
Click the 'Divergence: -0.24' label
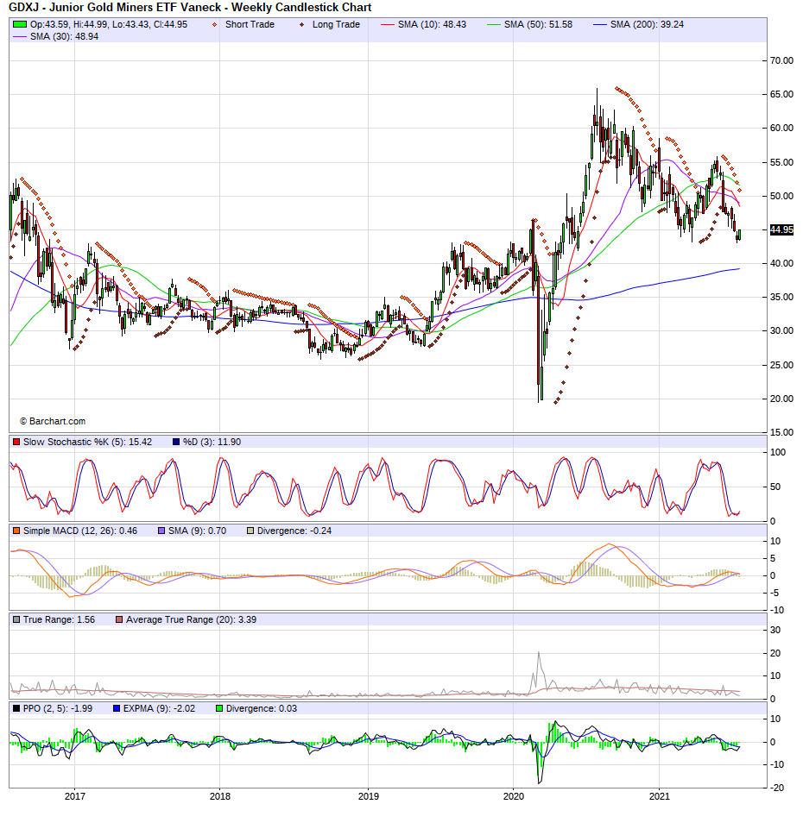click(294, 531)
